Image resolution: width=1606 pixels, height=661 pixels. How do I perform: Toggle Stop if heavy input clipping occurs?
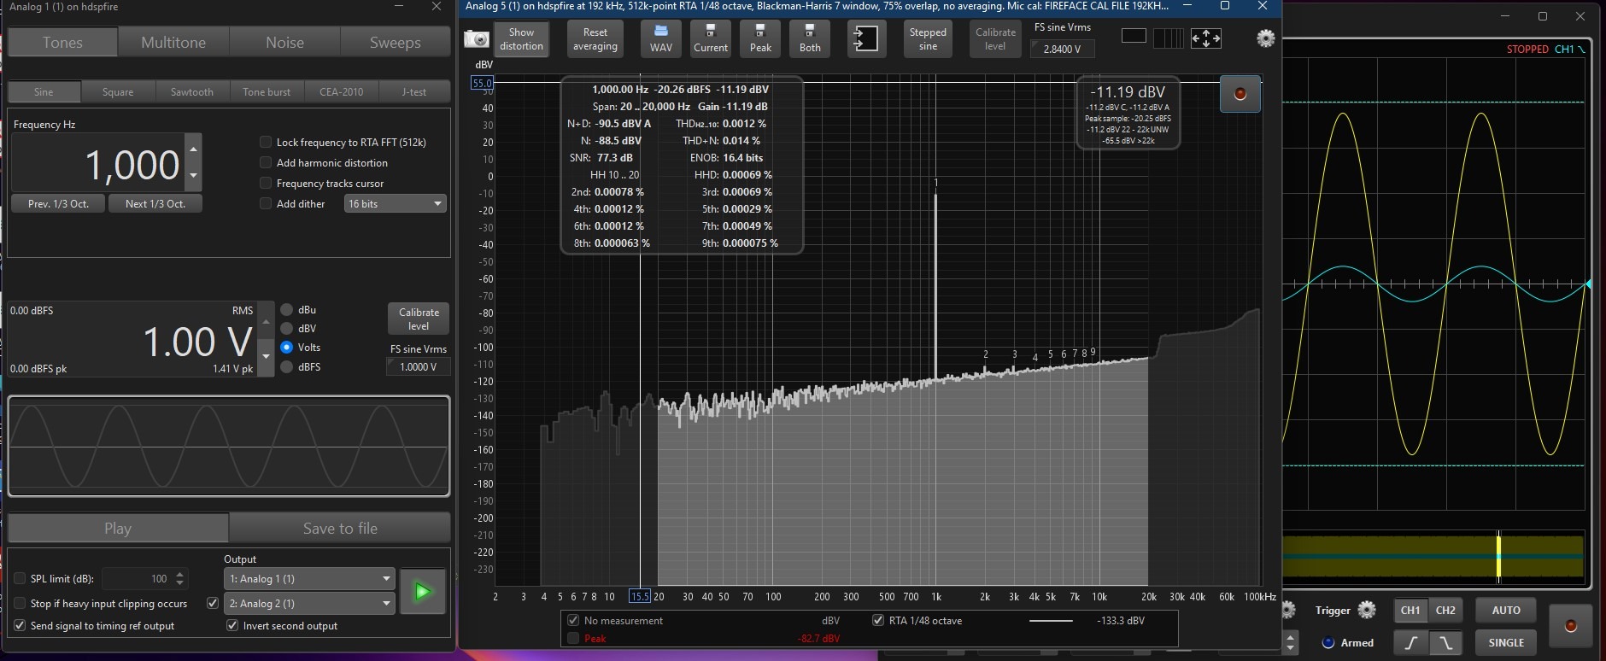tap(20, 604)
